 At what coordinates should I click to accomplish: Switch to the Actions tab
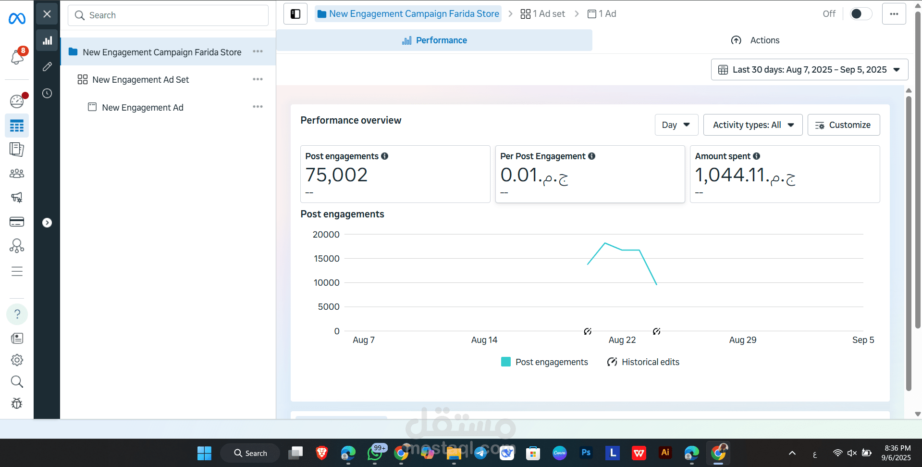tap(755, 40)
